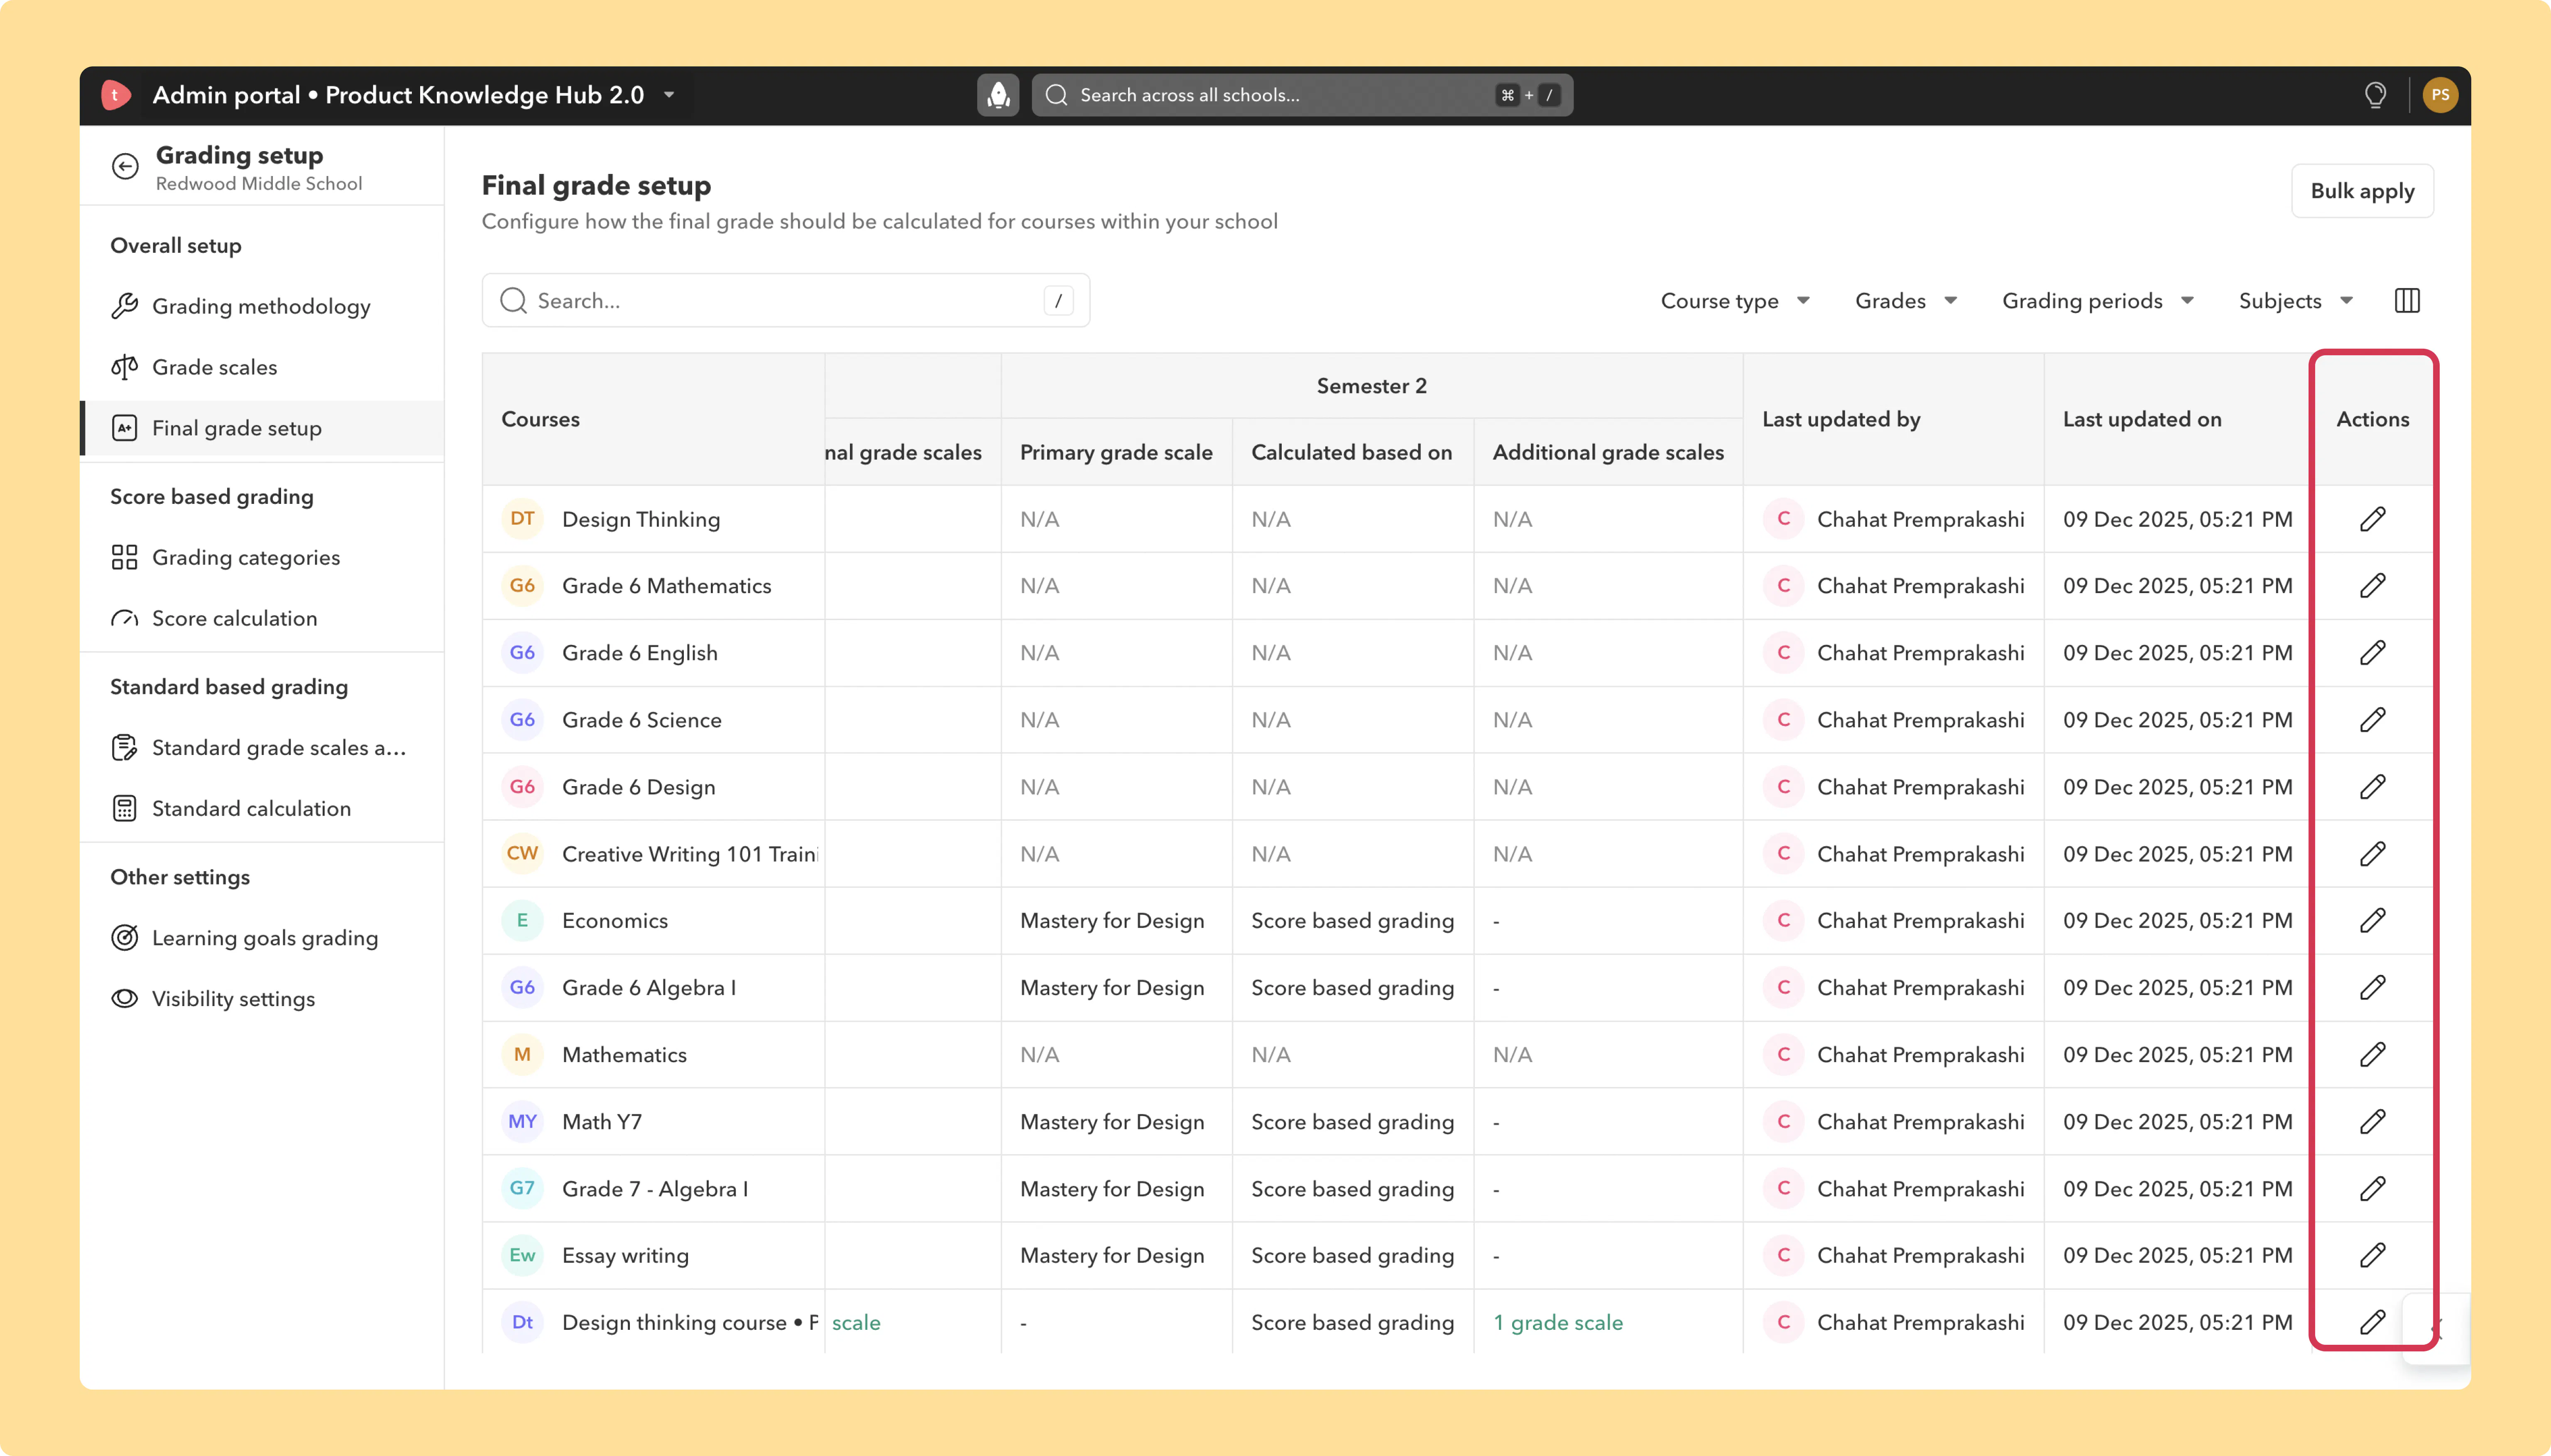Open the PS profile avatar

tap(2440, 95)
